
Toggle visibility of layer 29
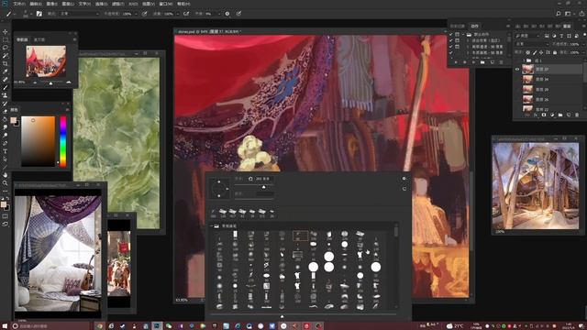[517, 90]
